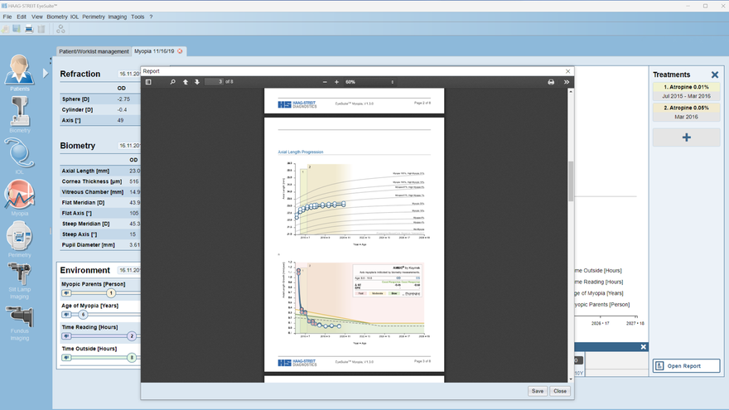The width and height of the screenshot is (729, 410).
Task: Click the Save button in report
Action: (x=538, y=391)
